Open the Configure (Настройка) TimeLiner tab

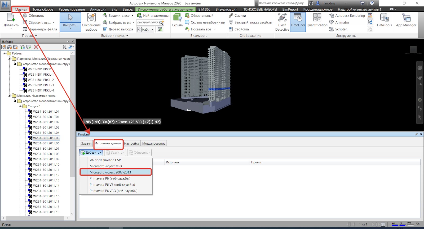(x=131, y=144)
